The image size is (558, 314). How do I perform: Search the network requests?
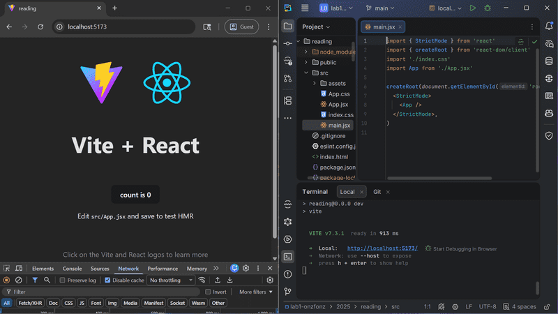pyautogui.click(x=47, y=281)
